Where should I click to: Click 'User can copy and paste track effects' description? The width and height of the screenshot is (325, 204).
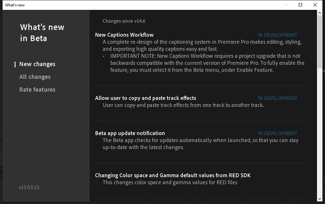coord(183,105)
